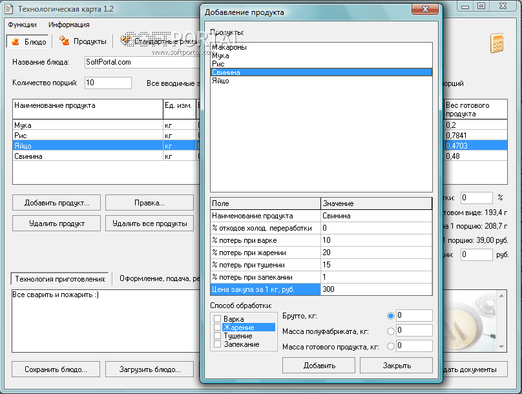Select the Свинина row in main table

pyautogui.click(x=105, y=156)
